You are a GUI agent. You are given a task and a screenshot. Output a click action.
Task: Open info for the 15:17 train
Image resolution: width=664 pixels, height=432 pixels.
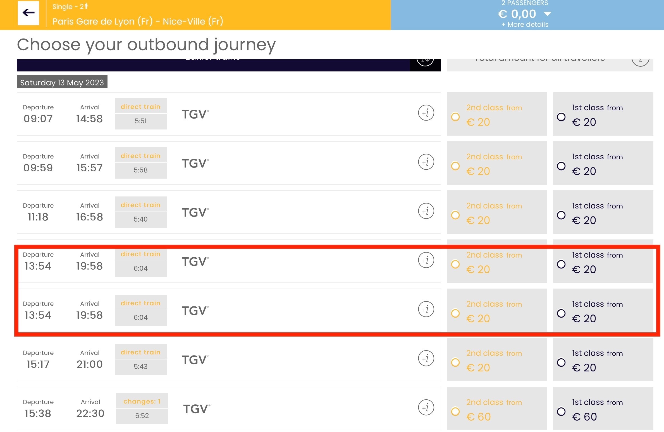426,359
